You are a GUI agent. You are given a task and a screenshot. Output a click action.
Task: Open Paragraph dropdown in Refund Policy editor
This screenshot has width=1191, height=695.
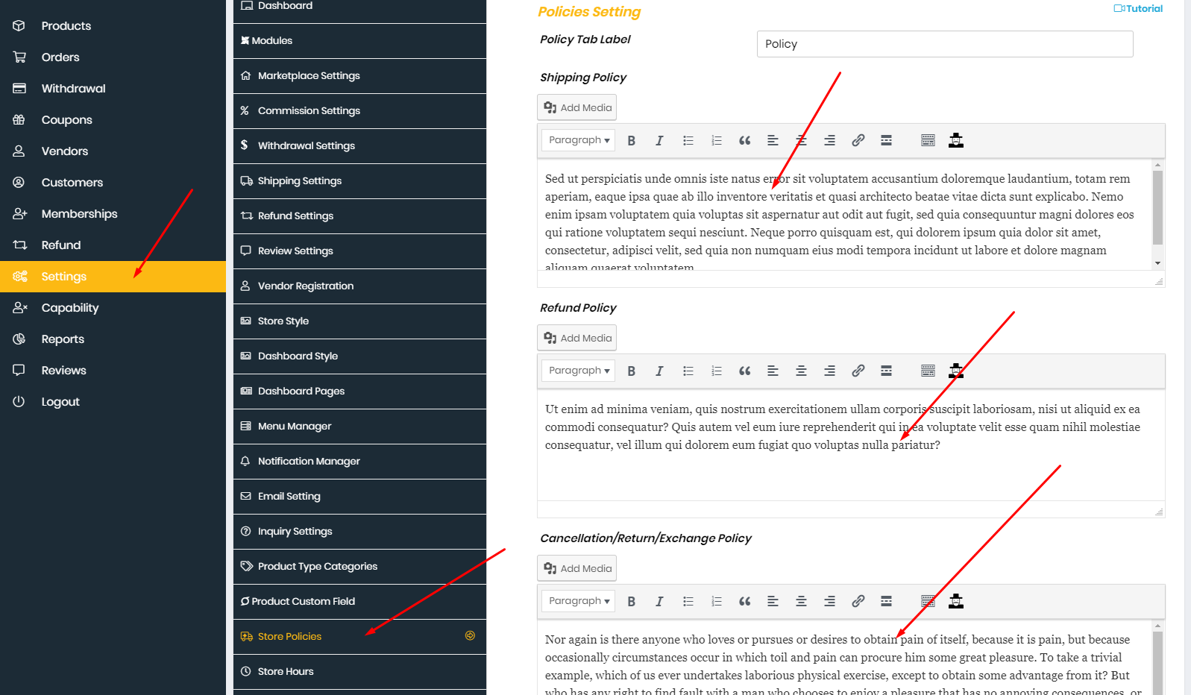pyautogui.click(x=578, y=371)
